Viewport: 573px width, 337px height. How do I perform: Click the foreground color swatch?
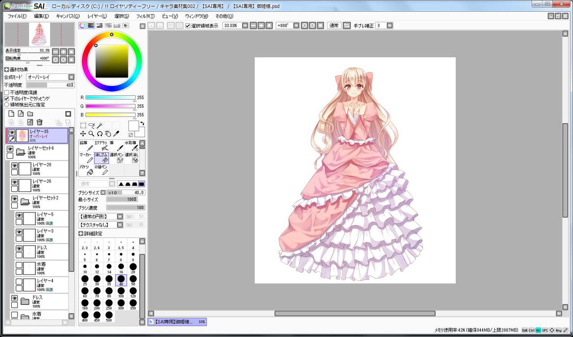(x=133, y=126)
